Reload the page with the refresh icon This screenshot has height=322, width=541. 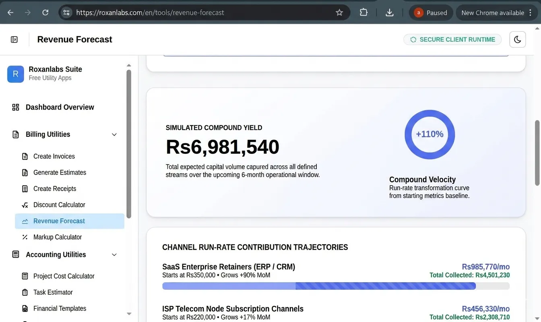pyautogui.click(x=45, y=12)
